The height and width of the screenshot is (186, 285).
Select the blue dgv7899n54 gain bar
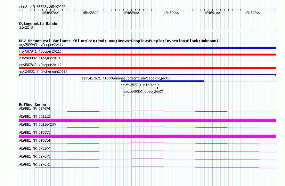pos(147,48)
